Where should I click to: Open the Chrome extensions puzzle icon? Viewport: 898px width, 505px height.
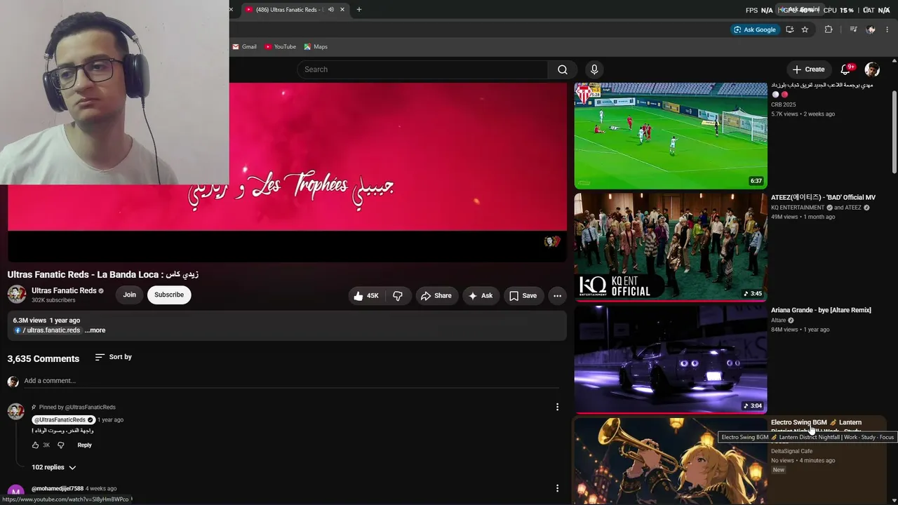tap(829, 29)
